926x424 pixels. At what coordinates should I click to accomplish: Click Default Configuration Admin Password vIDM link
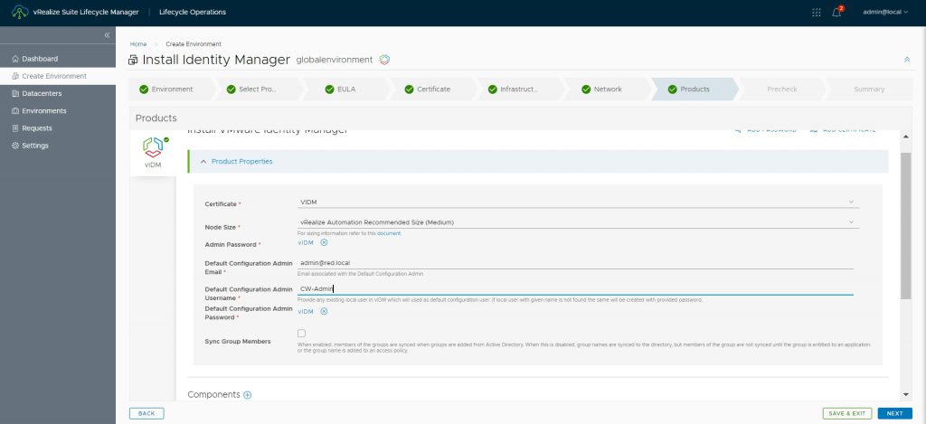(306, 312)
